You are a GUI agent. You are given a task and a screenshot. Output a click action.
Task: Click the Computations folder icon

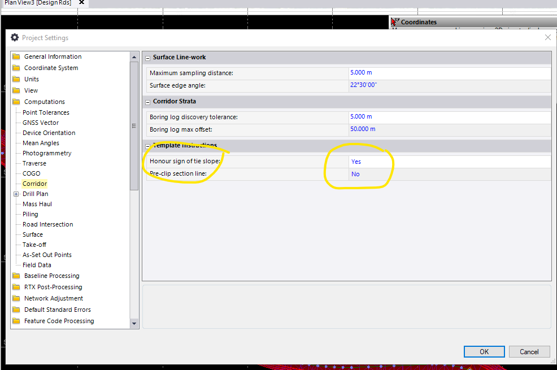[x=16, y=102]
